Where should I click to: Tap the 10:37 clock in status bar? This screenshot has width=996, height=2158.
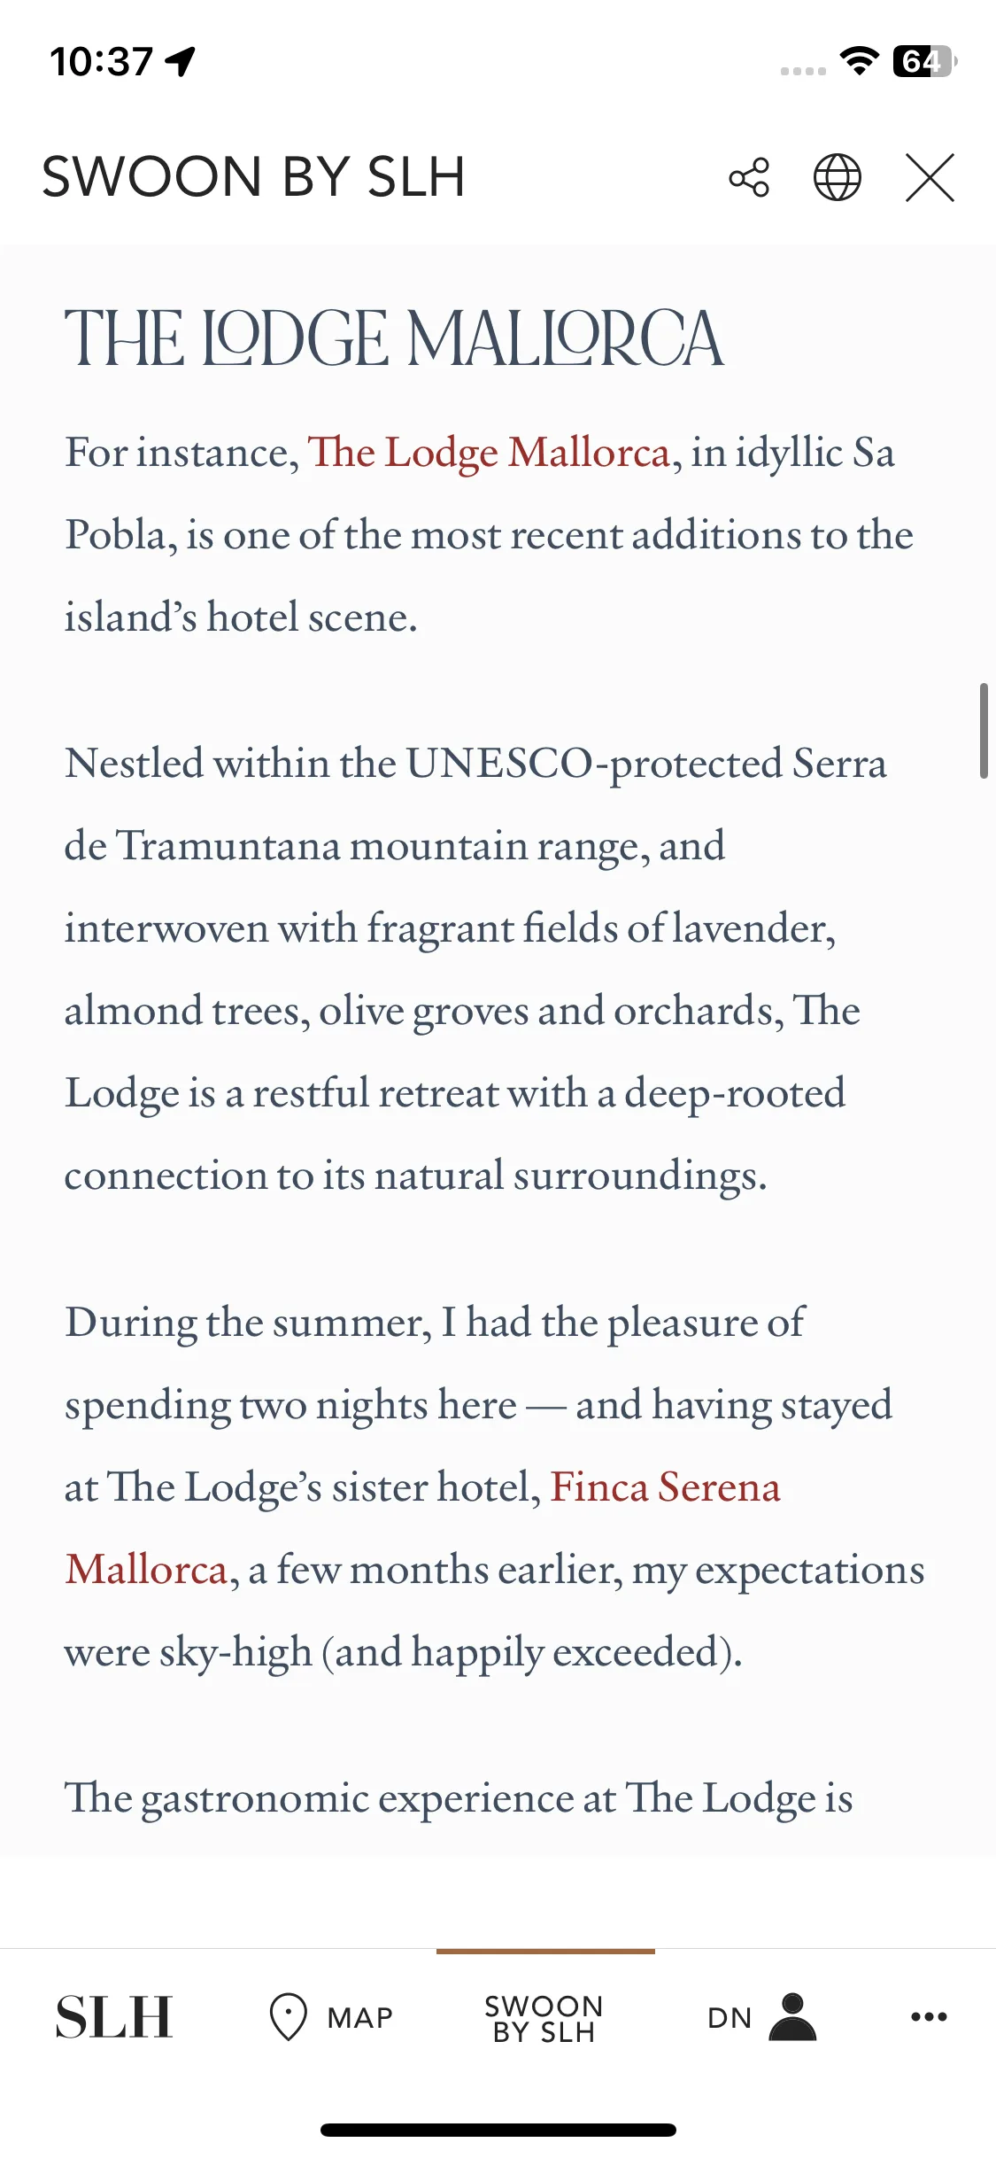click(102, 62)
